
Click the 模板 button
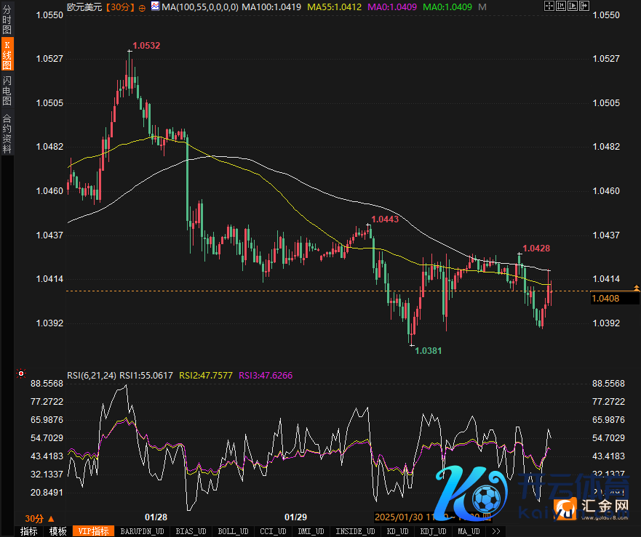[x=57, y=531]
